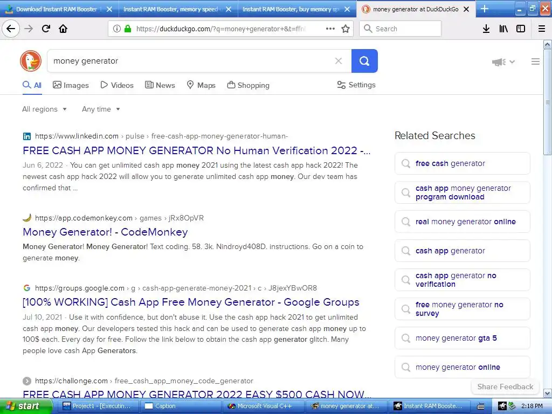
Task: Click the green secure padlock icon
Action: pos(127,29)
